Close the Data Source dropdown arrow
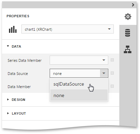The width and height of the screenshot is (140, 134). 104,73
